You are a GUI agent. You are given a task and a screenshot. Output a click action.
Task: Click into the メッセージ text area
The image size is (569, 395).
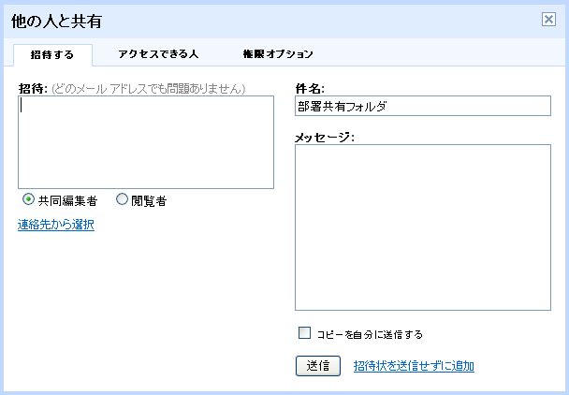(x=422, y=228)
